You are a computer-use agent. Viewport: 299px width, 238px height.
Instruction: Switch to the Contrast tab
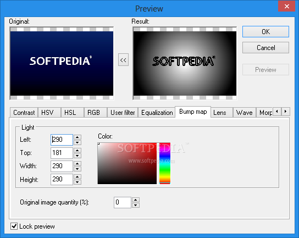click(x=24, y=113)
